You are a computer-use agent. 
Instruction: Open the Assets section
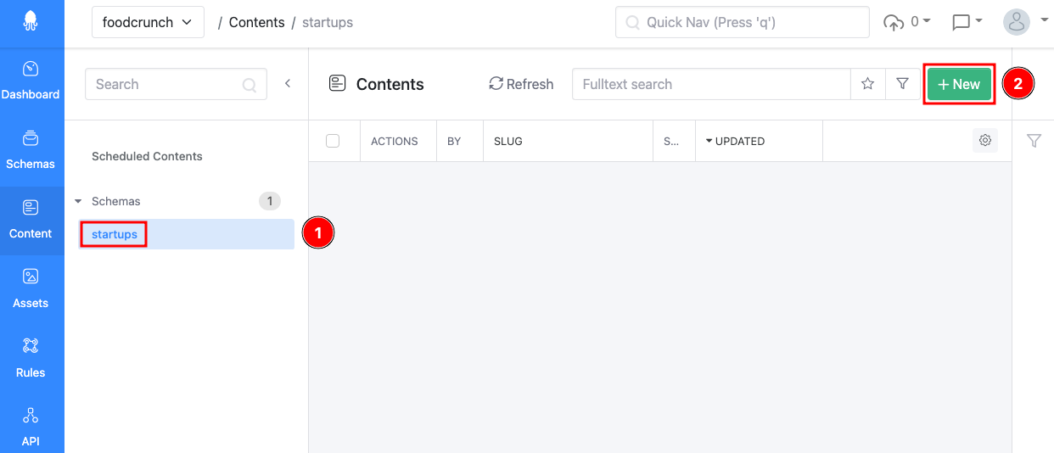pos(31,289)
